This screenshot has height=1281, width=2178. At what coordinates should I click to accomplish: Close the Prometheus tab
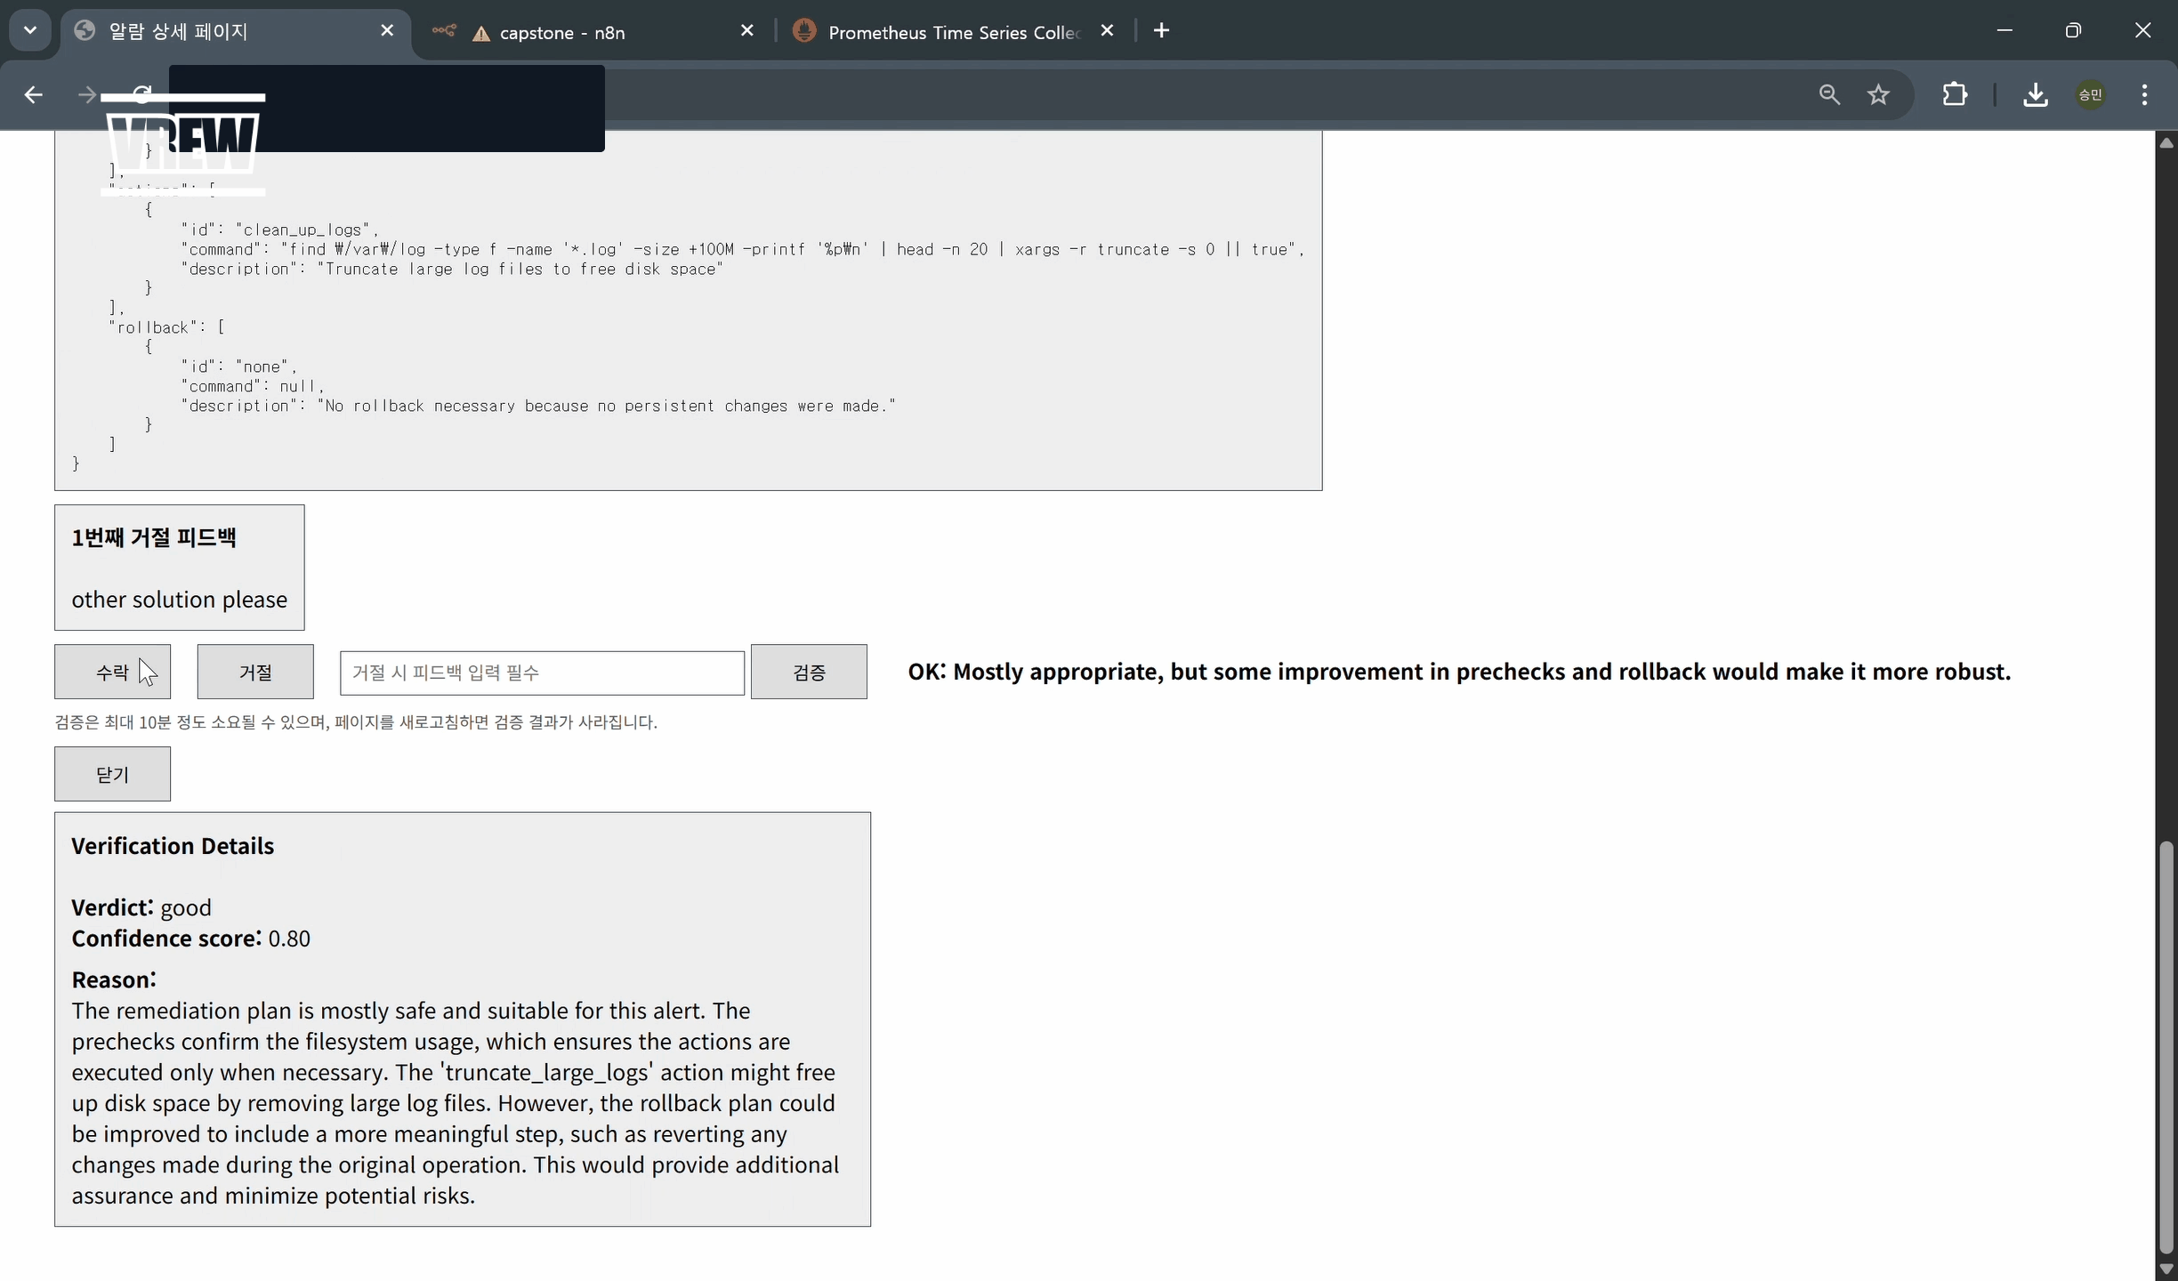point(1107,31)
